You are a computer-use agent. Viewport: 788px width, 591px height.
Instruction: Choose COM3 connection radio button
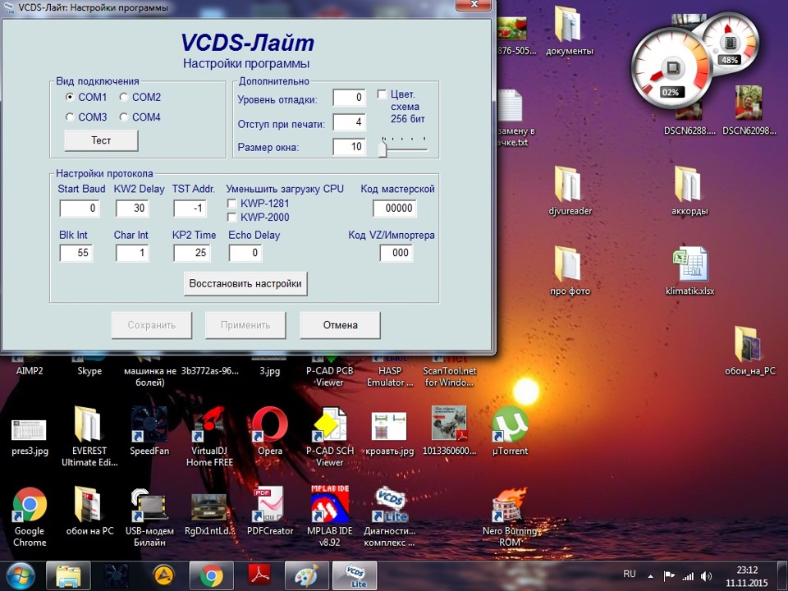click(70, 117)
